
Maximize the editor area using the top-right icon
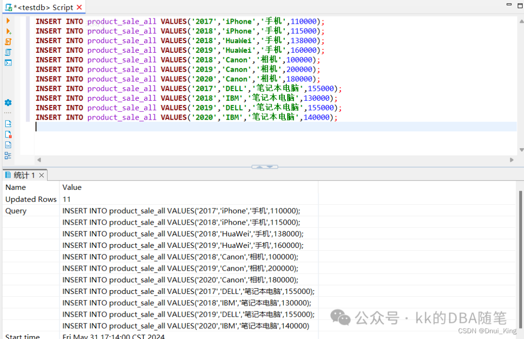point(520,6)
